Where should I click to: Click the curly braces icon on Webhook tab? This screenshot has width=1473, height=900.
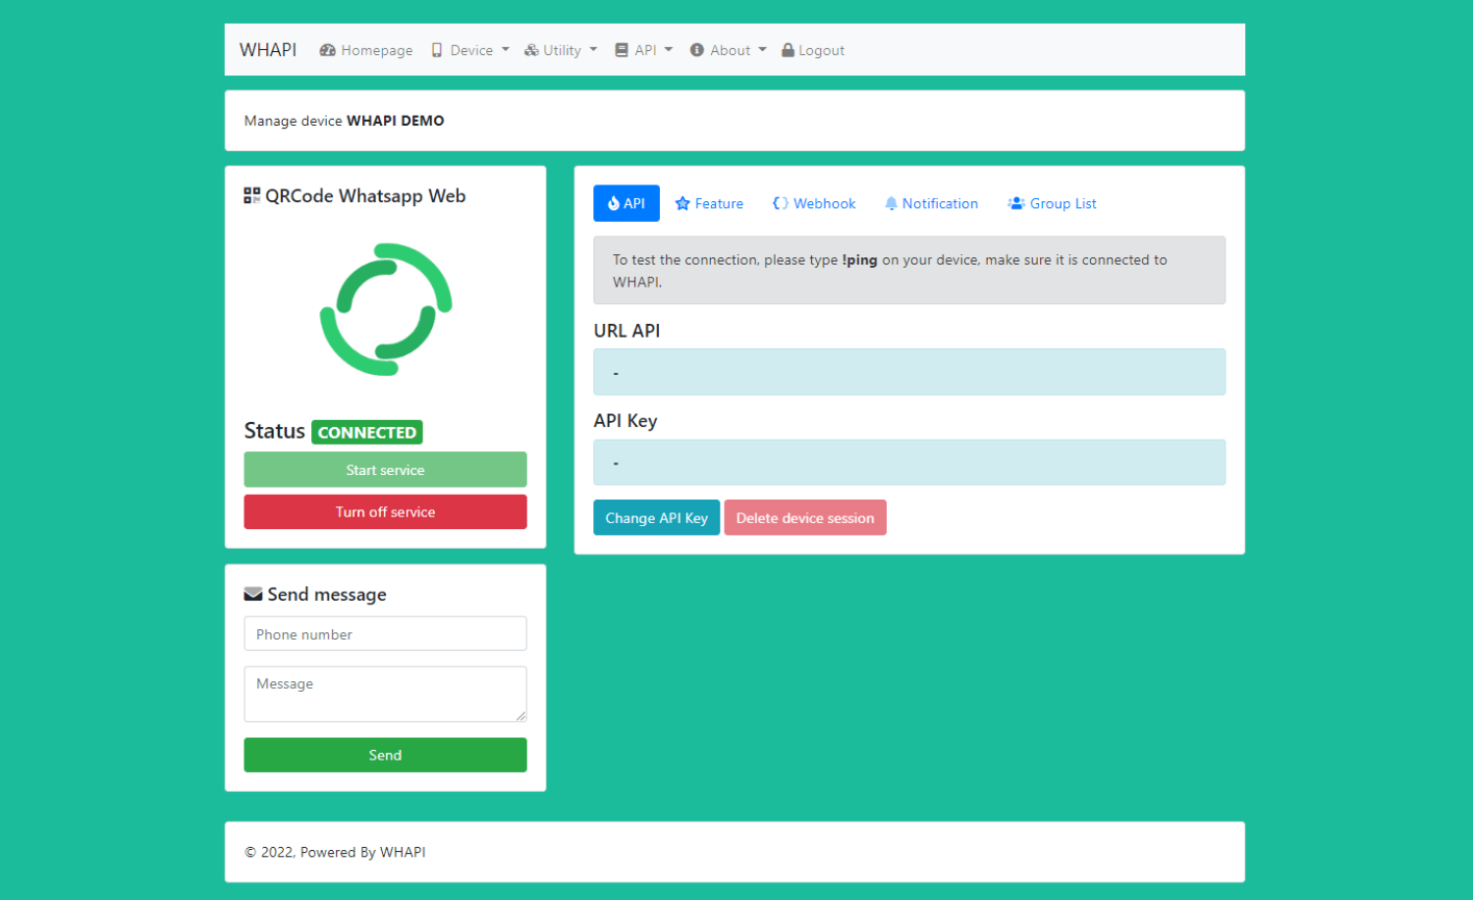coord(781,203)
